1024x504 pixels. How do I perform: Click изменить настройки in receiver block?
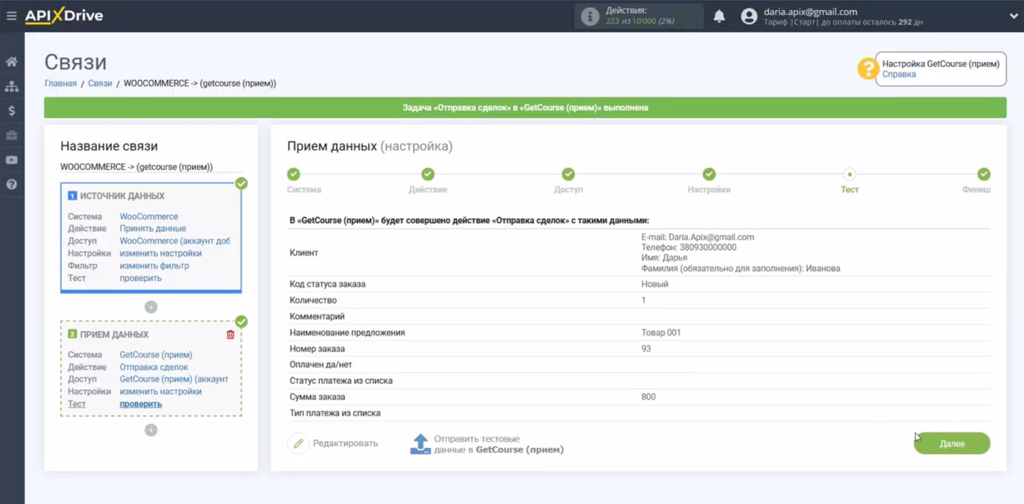point(161,391)
